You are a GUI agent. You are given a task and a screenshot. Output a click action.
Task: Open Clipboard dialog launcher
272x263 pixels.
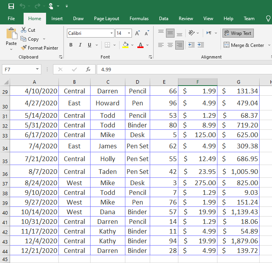(61, 57)
